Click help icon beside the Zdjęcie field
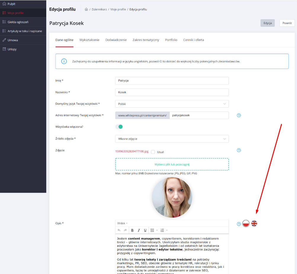The height and width of the screenshot is (274, 297). tap(239, 150)
